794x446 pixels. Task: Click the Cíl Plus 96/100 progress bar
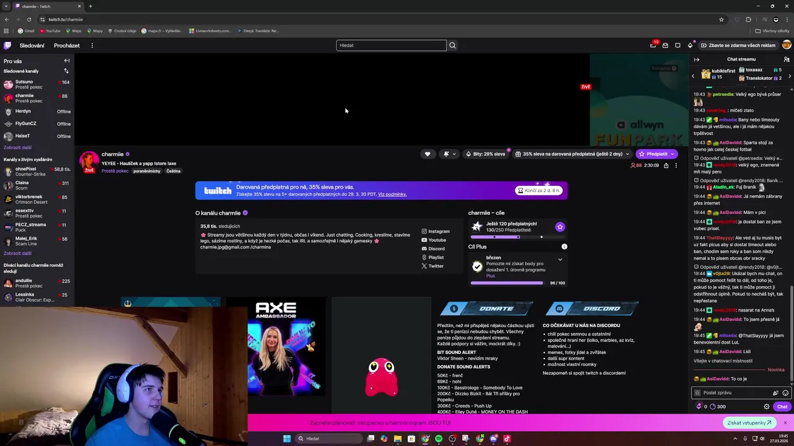(507, 282)
